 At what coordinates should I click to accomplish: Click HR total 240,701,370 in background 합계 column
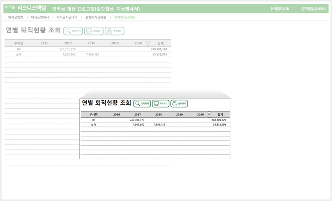pyautogui.click(x=159, y=50)
